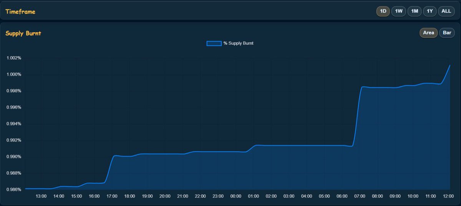
Task: Click the 09:00 x-axis label
Action: [395, 196]
